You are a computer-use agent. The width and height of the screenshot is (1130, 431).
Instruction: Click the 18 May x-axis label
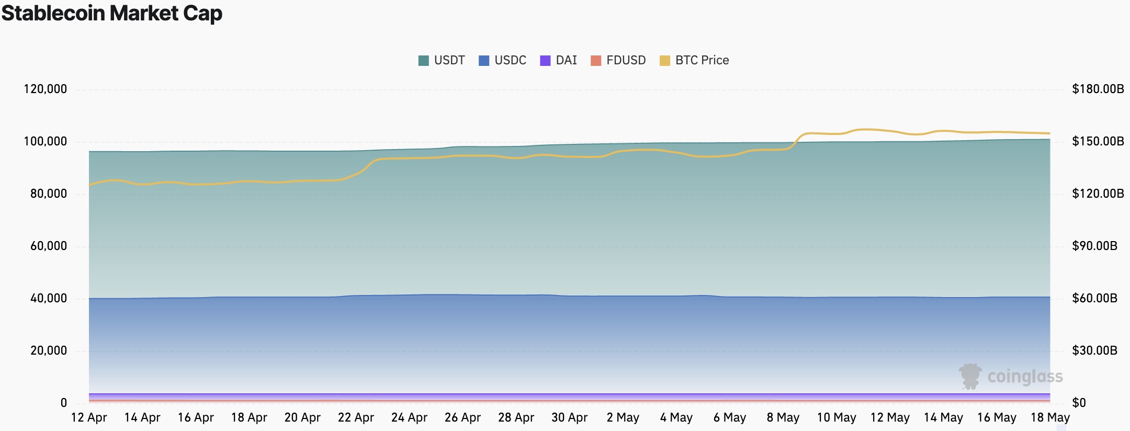(1049, 418)
